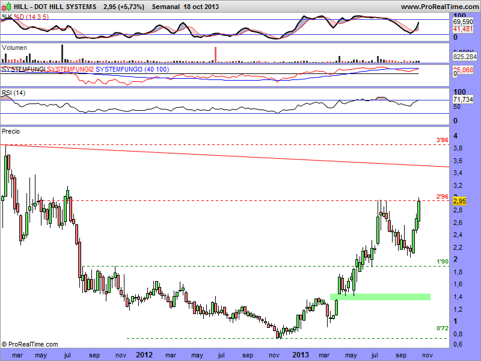Click the tall red volume bar
This screenshot has width=481, height=361.
[215, 55]
